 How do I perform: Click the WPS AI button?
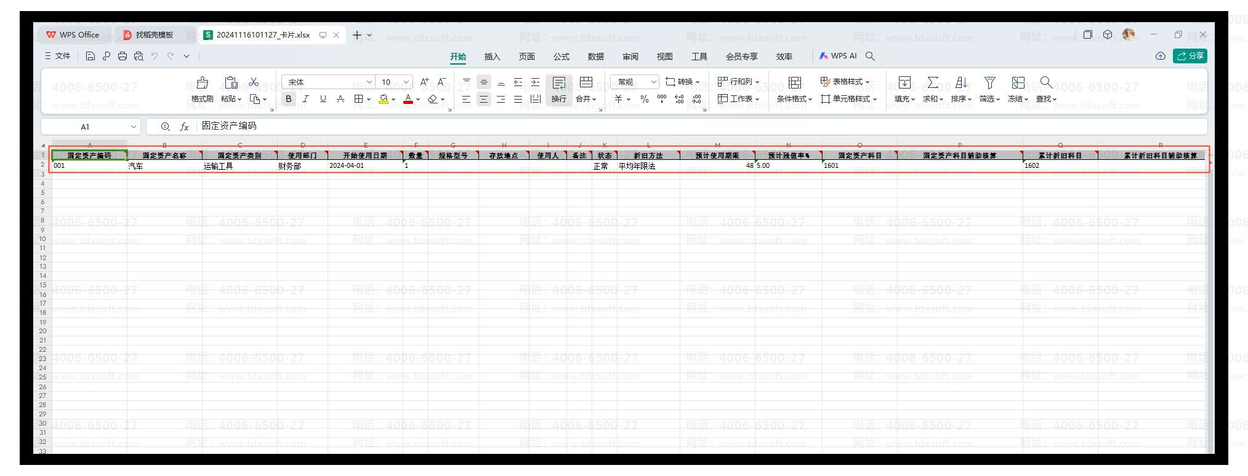tap(838, 56)
